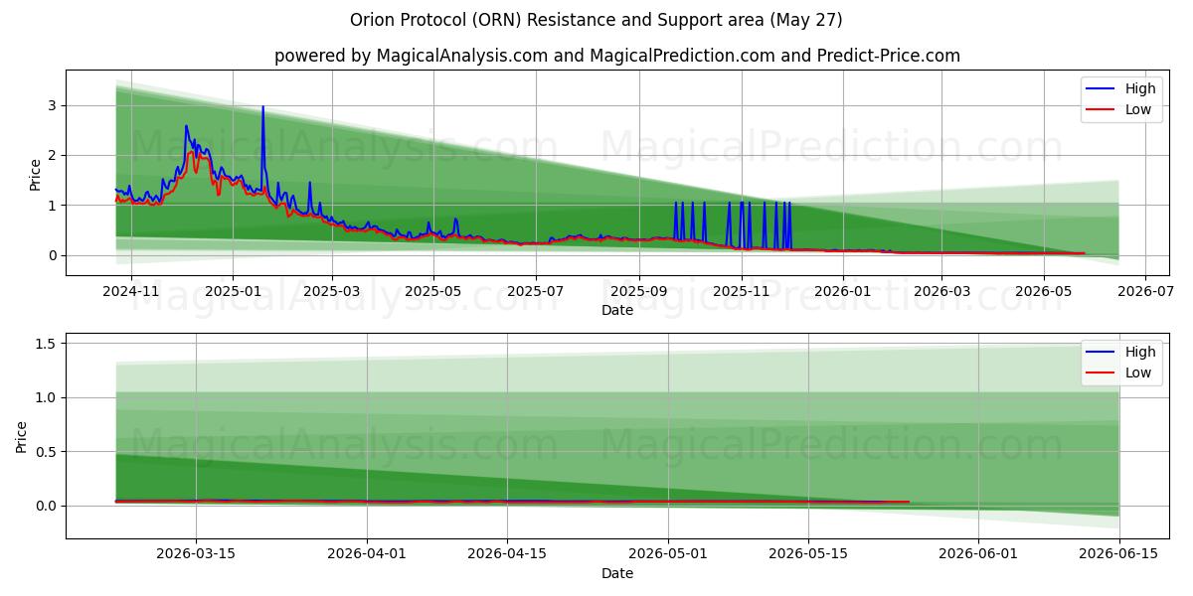The width and height of the screenshot is (1193, 596).
Task: Click the '2026-07' x-axis label on the top chart
Action: (x=1145, y=291)
